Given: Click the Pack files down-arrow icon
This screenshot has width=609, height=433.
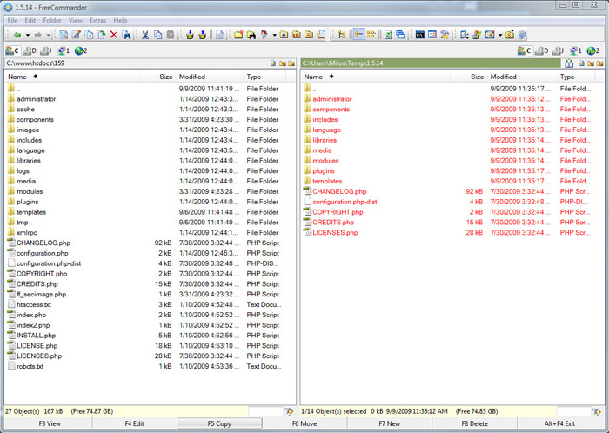Looking at the screenshot, I should (x=190, y=35).
